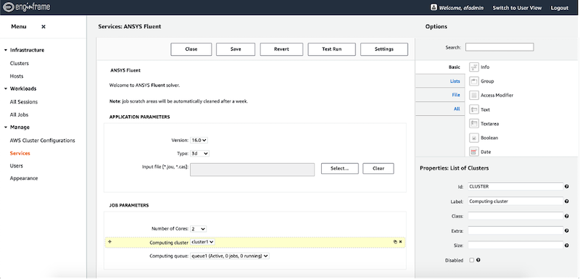This screenshot has width=580, height=279.
Task: Open help icon next to Id field
Action: (567, 187)
